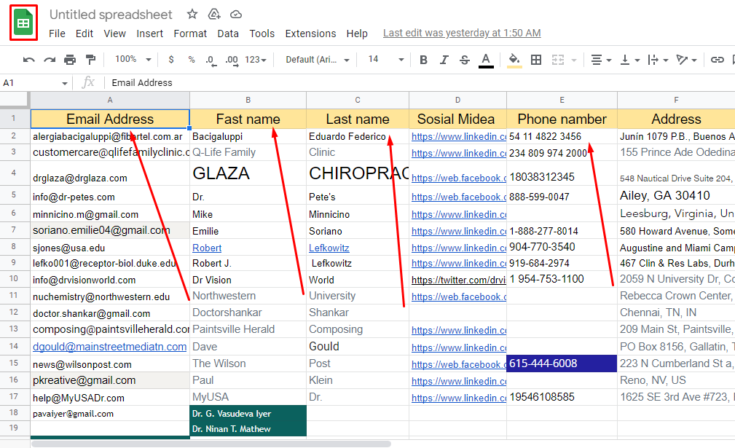Select the Phone namber header cell
The height and width of the screenshot is (448, 735).
[562, 119]
